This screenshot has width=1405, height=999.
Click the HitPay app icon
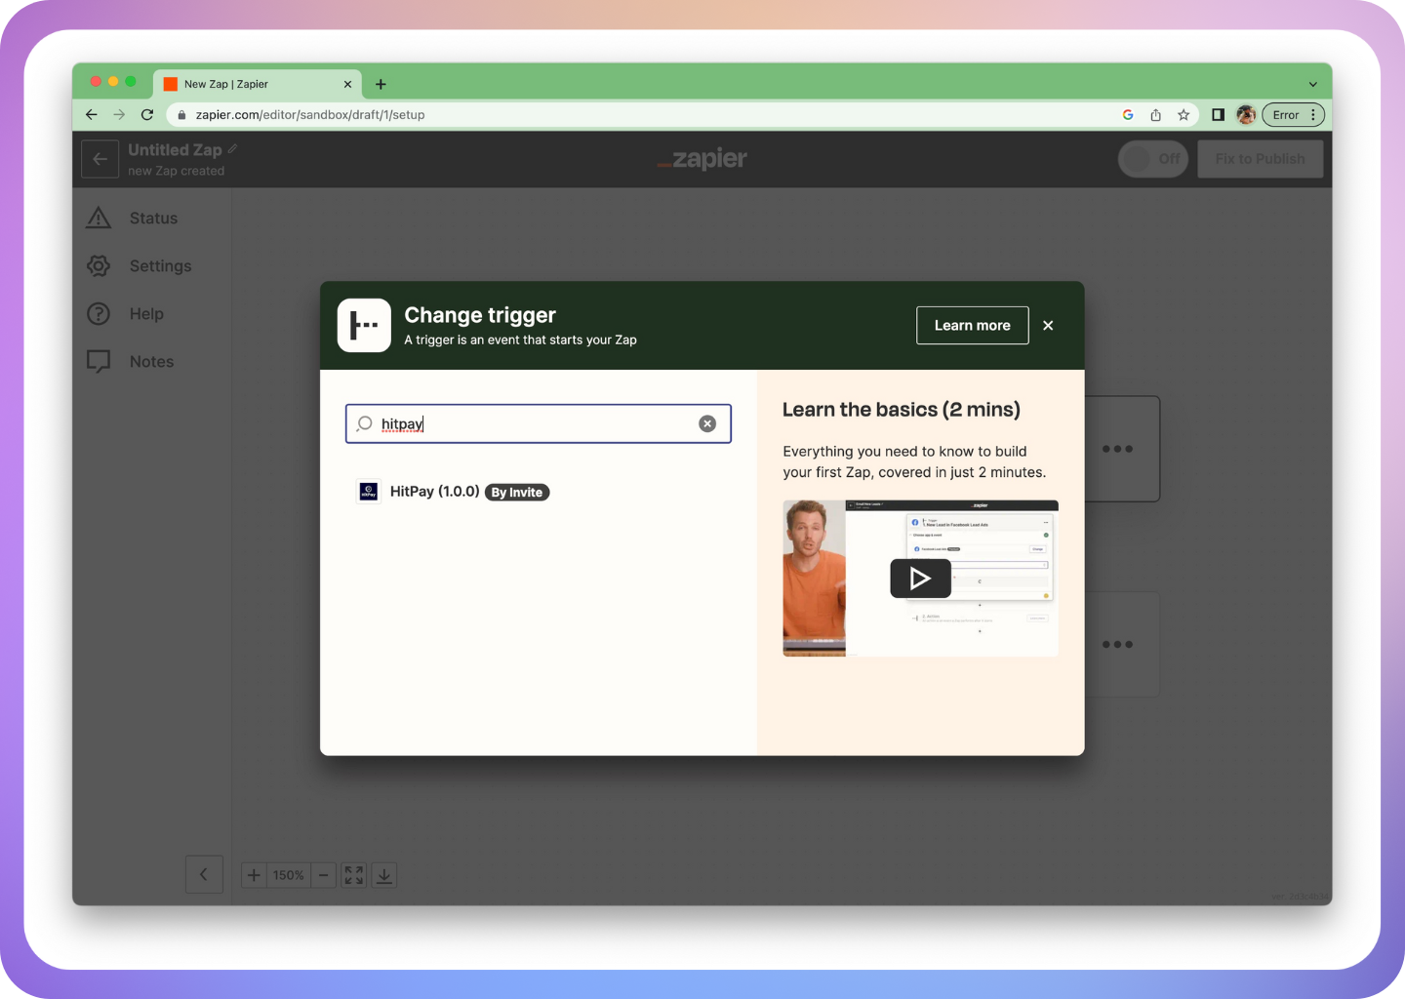[369, 492]
